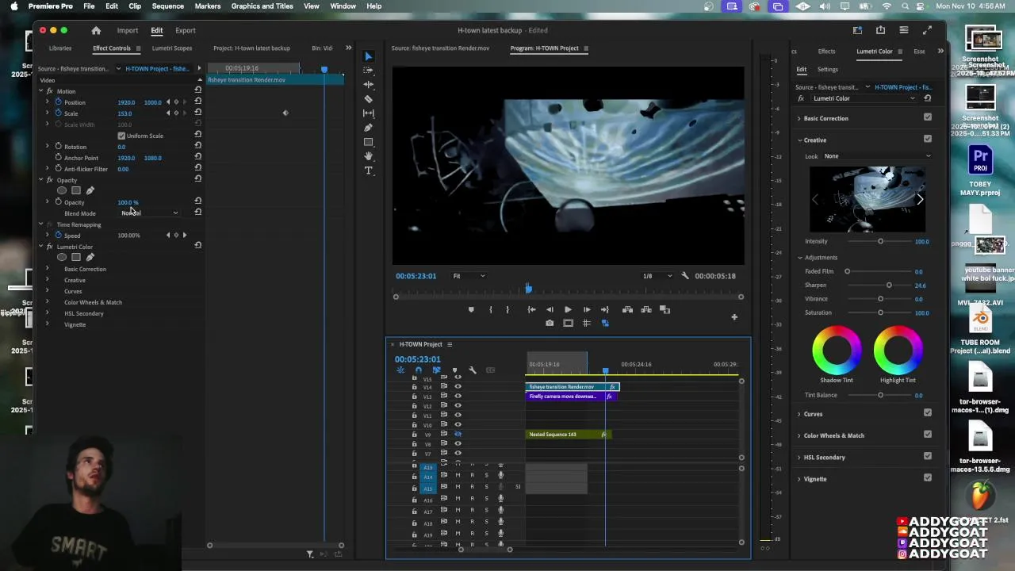Click Mark In button
Screen dimensions: 1015x571
[x=490, y=309]
